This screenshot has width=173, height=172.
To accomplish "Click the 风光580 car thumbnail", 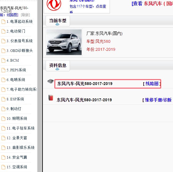I will (x=64, y=42).
